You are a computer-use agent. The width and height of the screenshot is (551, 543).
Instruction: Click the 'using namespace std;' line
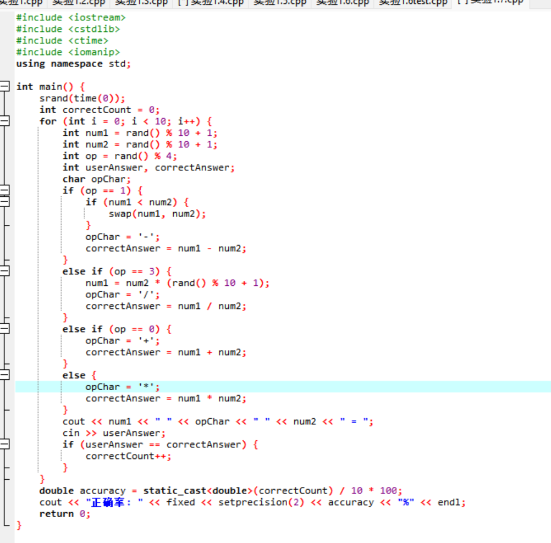[74, 64]
